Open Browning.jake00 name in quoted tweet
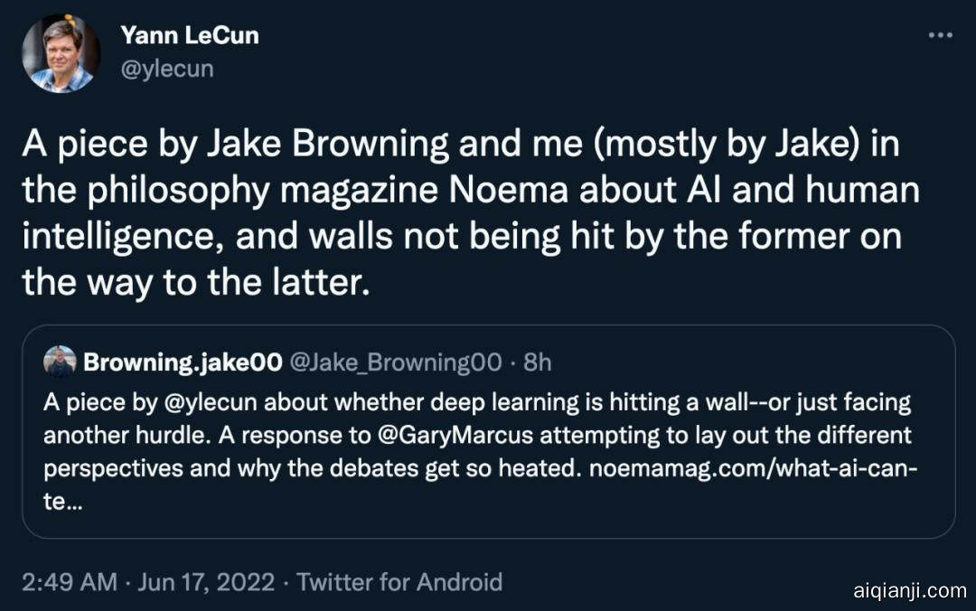Image resolution: width=976 pixels, height=611 pixels. [x=181, y=362]
